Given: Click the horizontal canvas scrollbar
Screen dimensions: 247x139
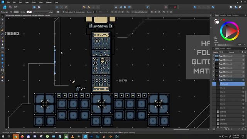Looking at the screenshot, I should click(181, 130).
